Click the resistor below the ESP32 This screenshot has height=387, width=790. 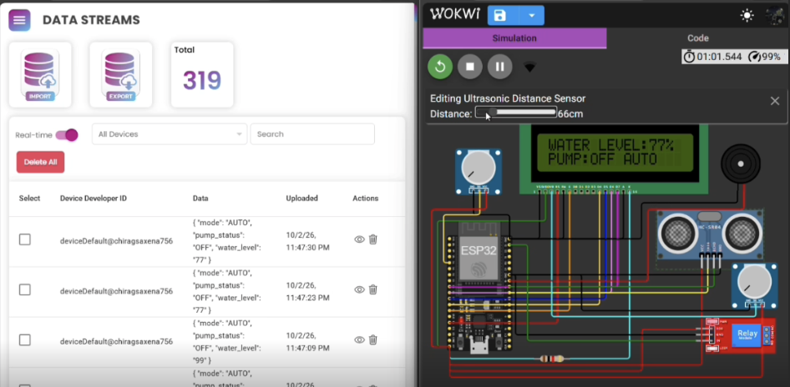[x=551, y=359]
